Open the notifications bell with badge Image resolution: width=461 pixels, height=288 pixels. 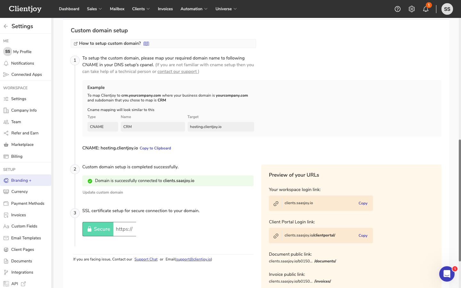point(426,10)
